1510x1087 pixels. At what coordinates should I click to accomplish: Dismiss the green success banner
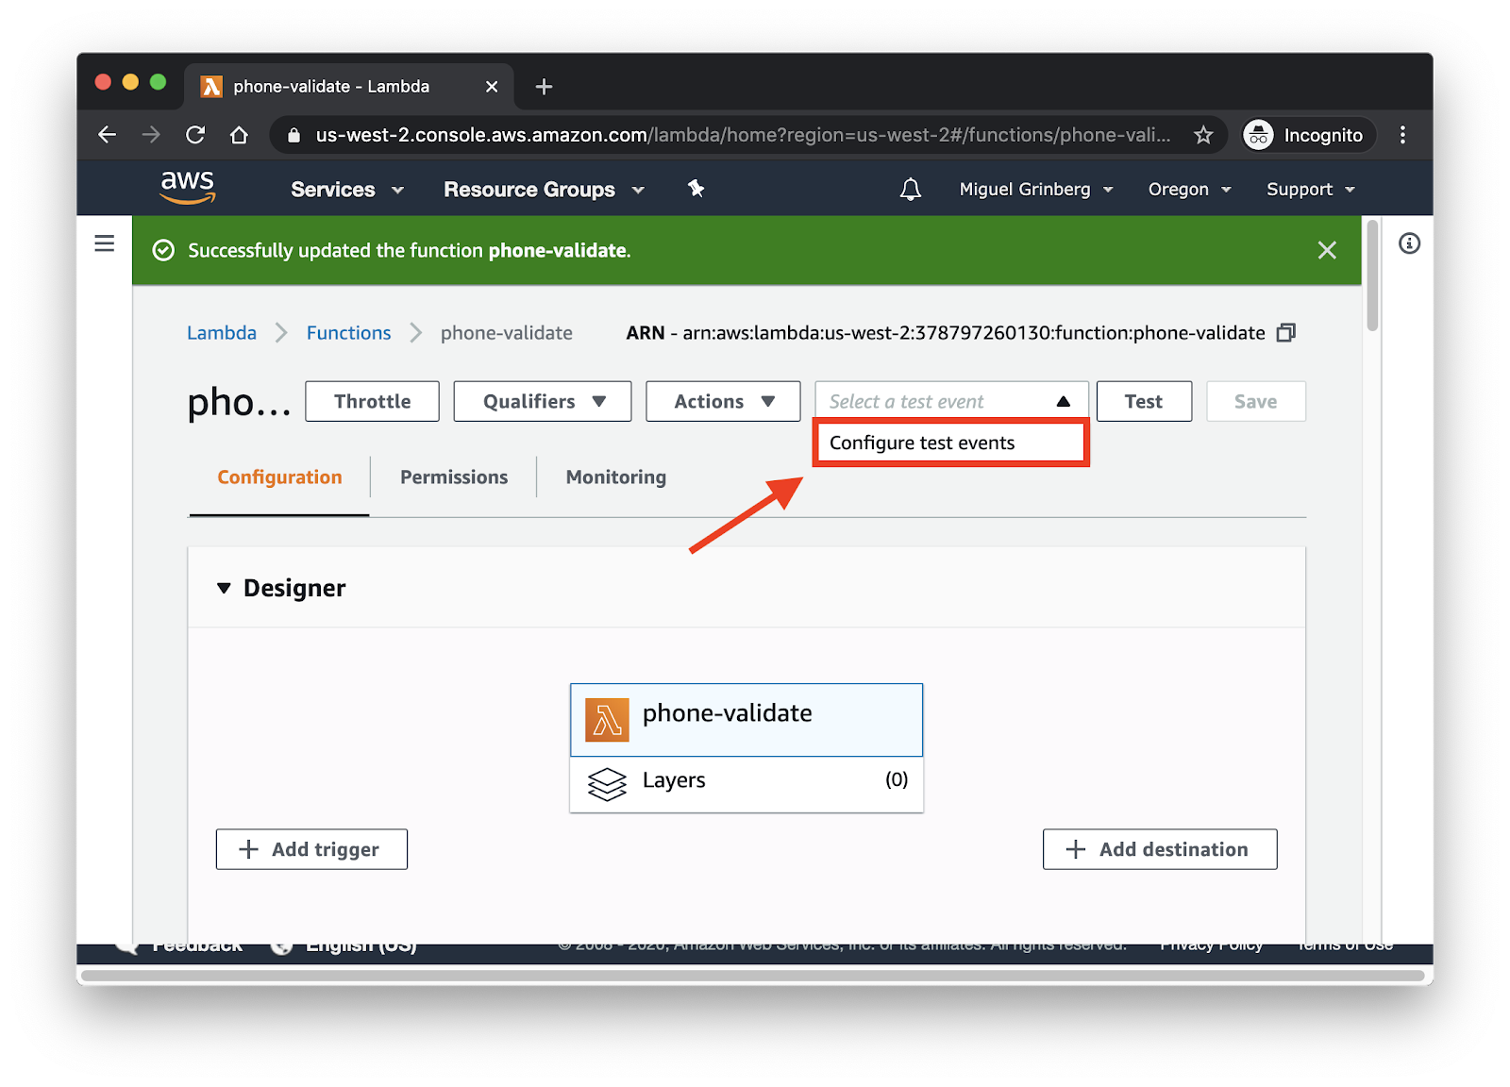[1327, 250]
